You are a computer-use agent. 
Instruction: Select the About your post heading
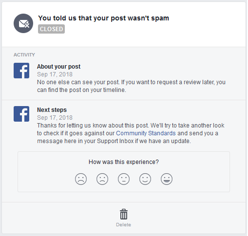58,67
